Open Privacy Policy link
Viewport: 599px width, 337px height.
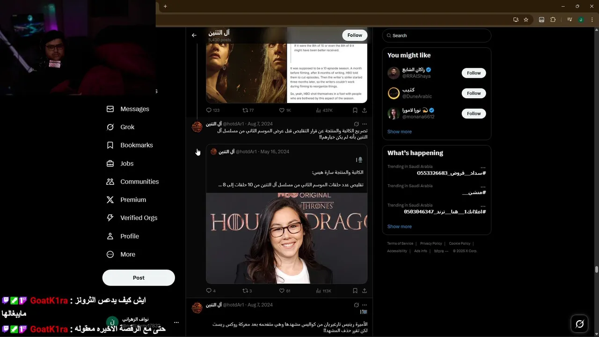coord(431,243)
